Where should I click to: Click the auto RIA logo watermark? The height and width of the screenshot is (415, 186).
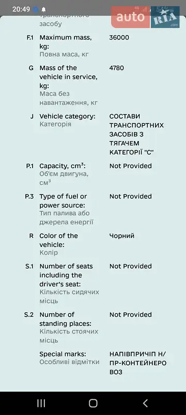coord(145,17)
